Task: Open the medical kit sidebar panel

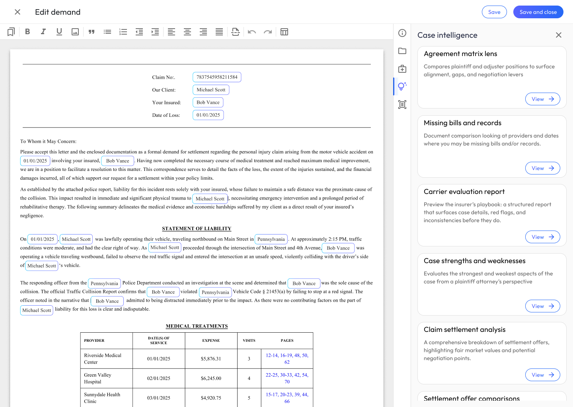Action: pos(402,69)
